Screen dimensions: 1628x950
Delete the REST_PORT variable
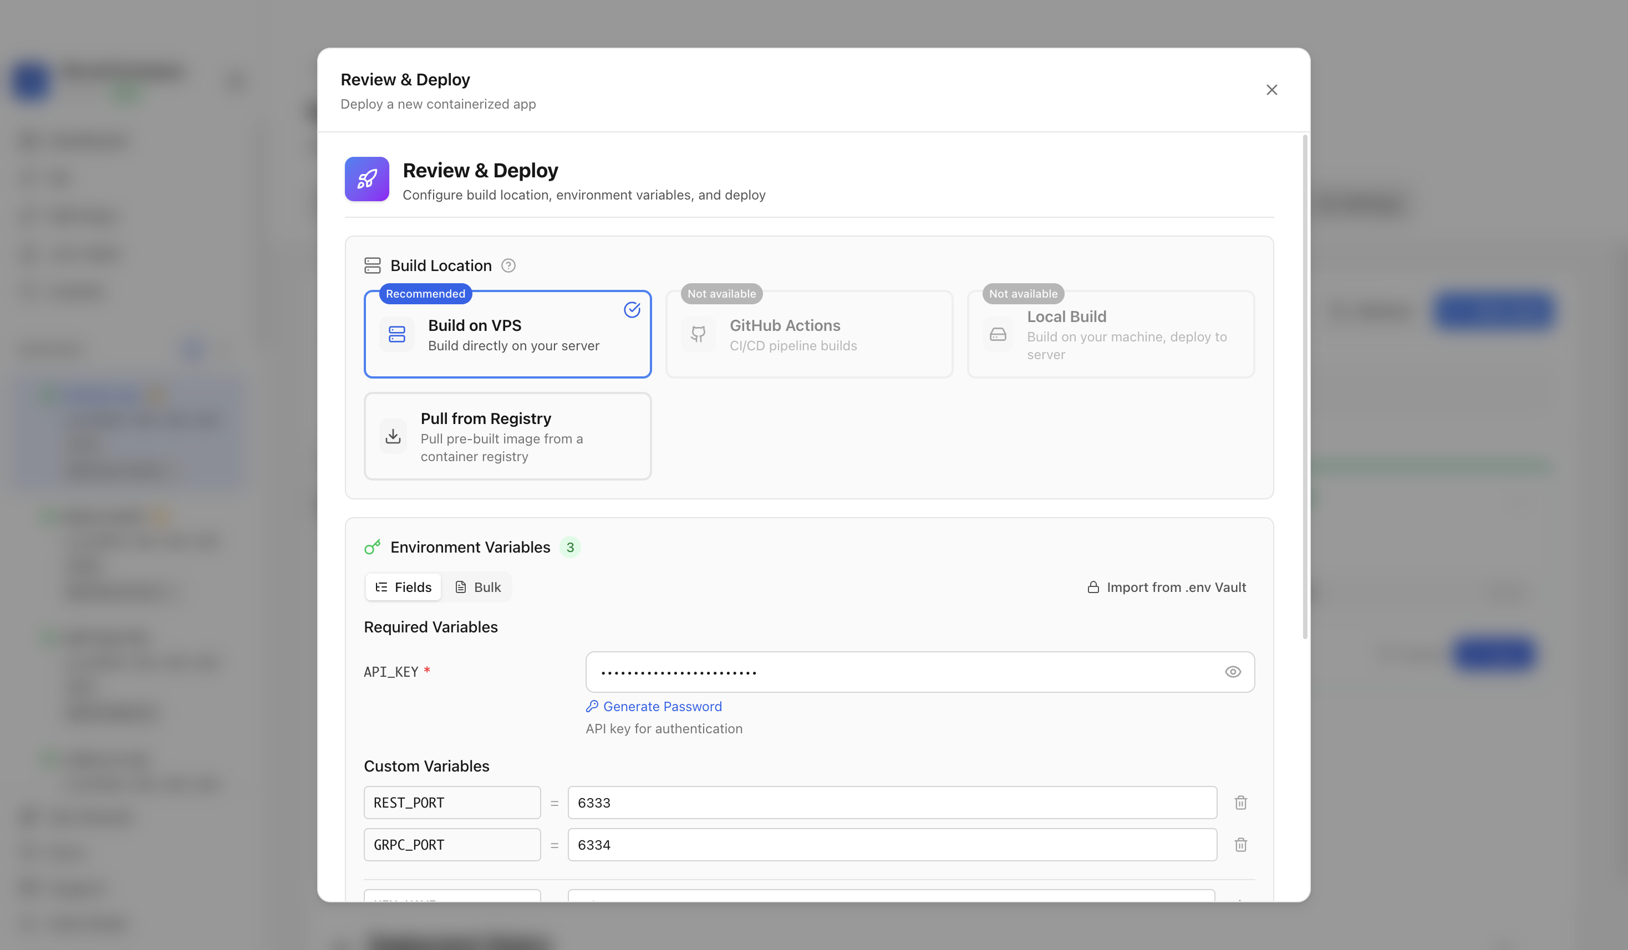point(1240,802)
